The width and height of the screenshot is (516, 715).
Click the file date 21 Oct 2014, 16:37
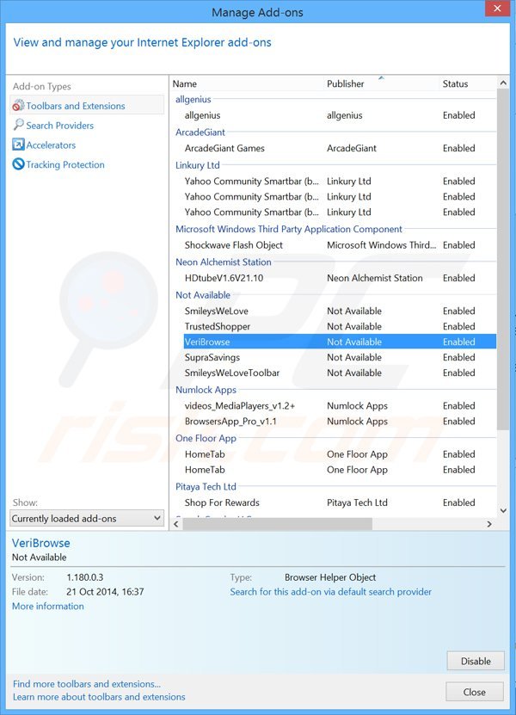[105, 592]
